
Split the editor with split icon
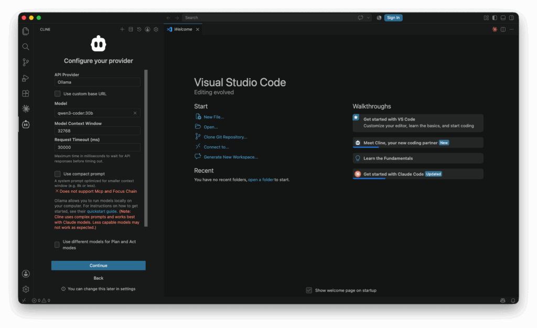pyautogui.click(x=503, y=29)
